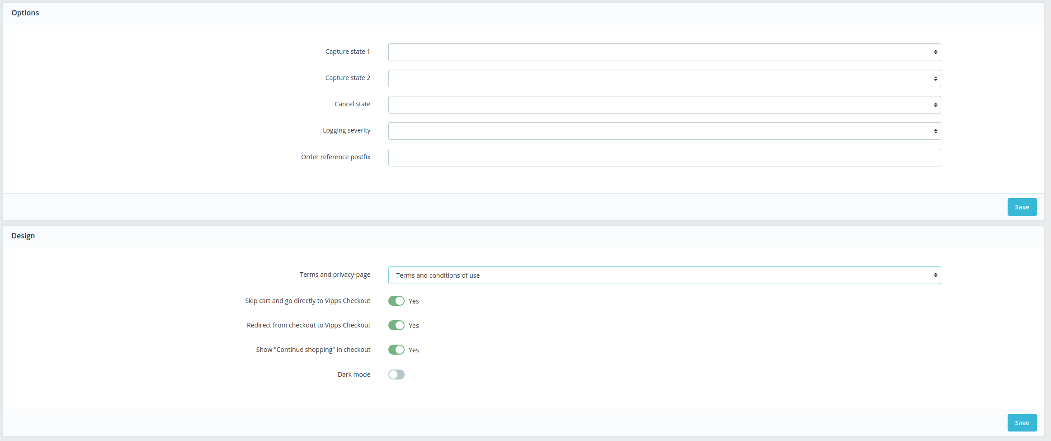Viewport: 1051px width, 441px height.
Task: Open the Capture state 2 dropdown
Action: point(664,78)
